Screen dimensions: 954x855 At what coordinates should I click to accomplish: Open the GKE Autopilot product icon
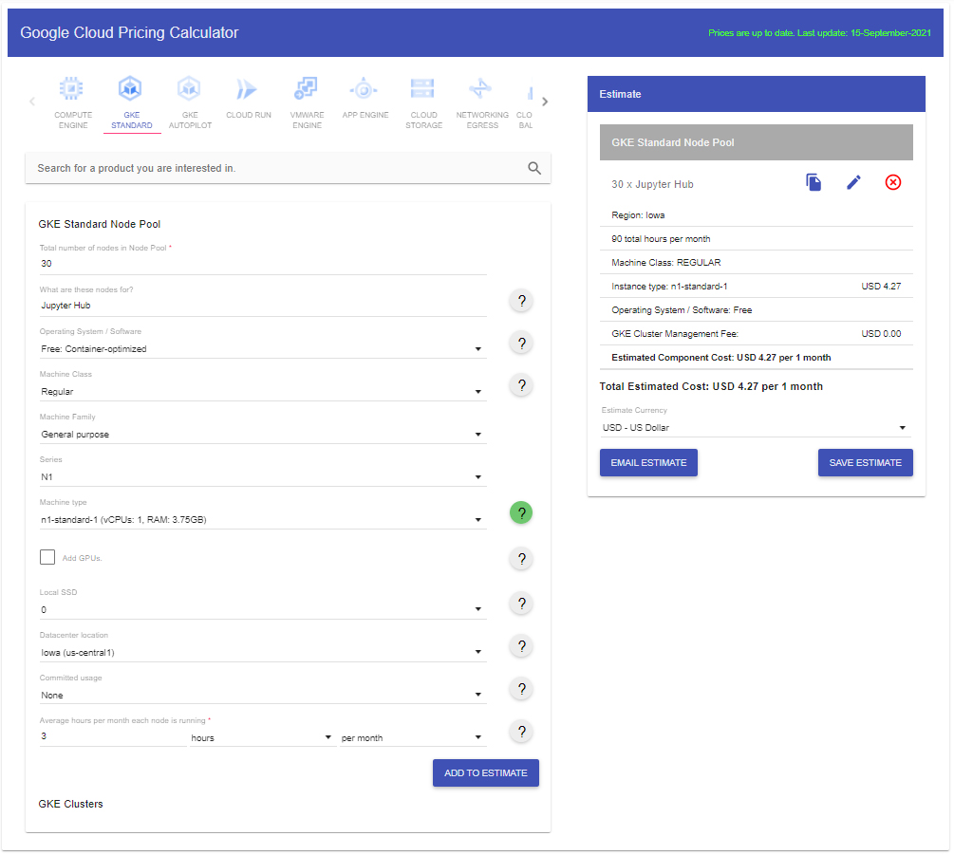[190, 89]
